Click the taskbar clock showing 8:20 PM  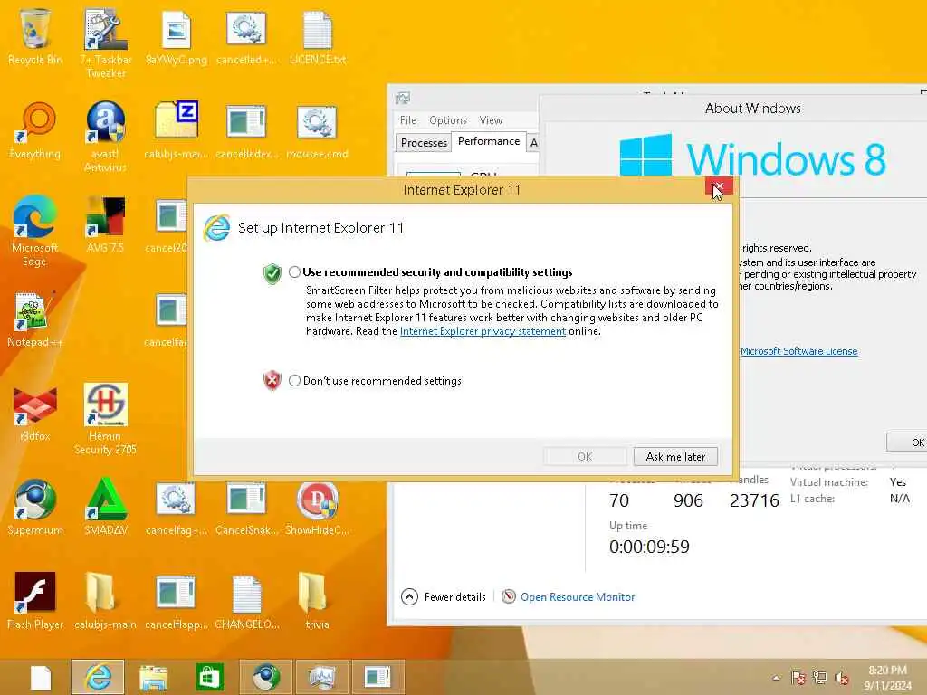pyautogui.click(x=887, y=677)
